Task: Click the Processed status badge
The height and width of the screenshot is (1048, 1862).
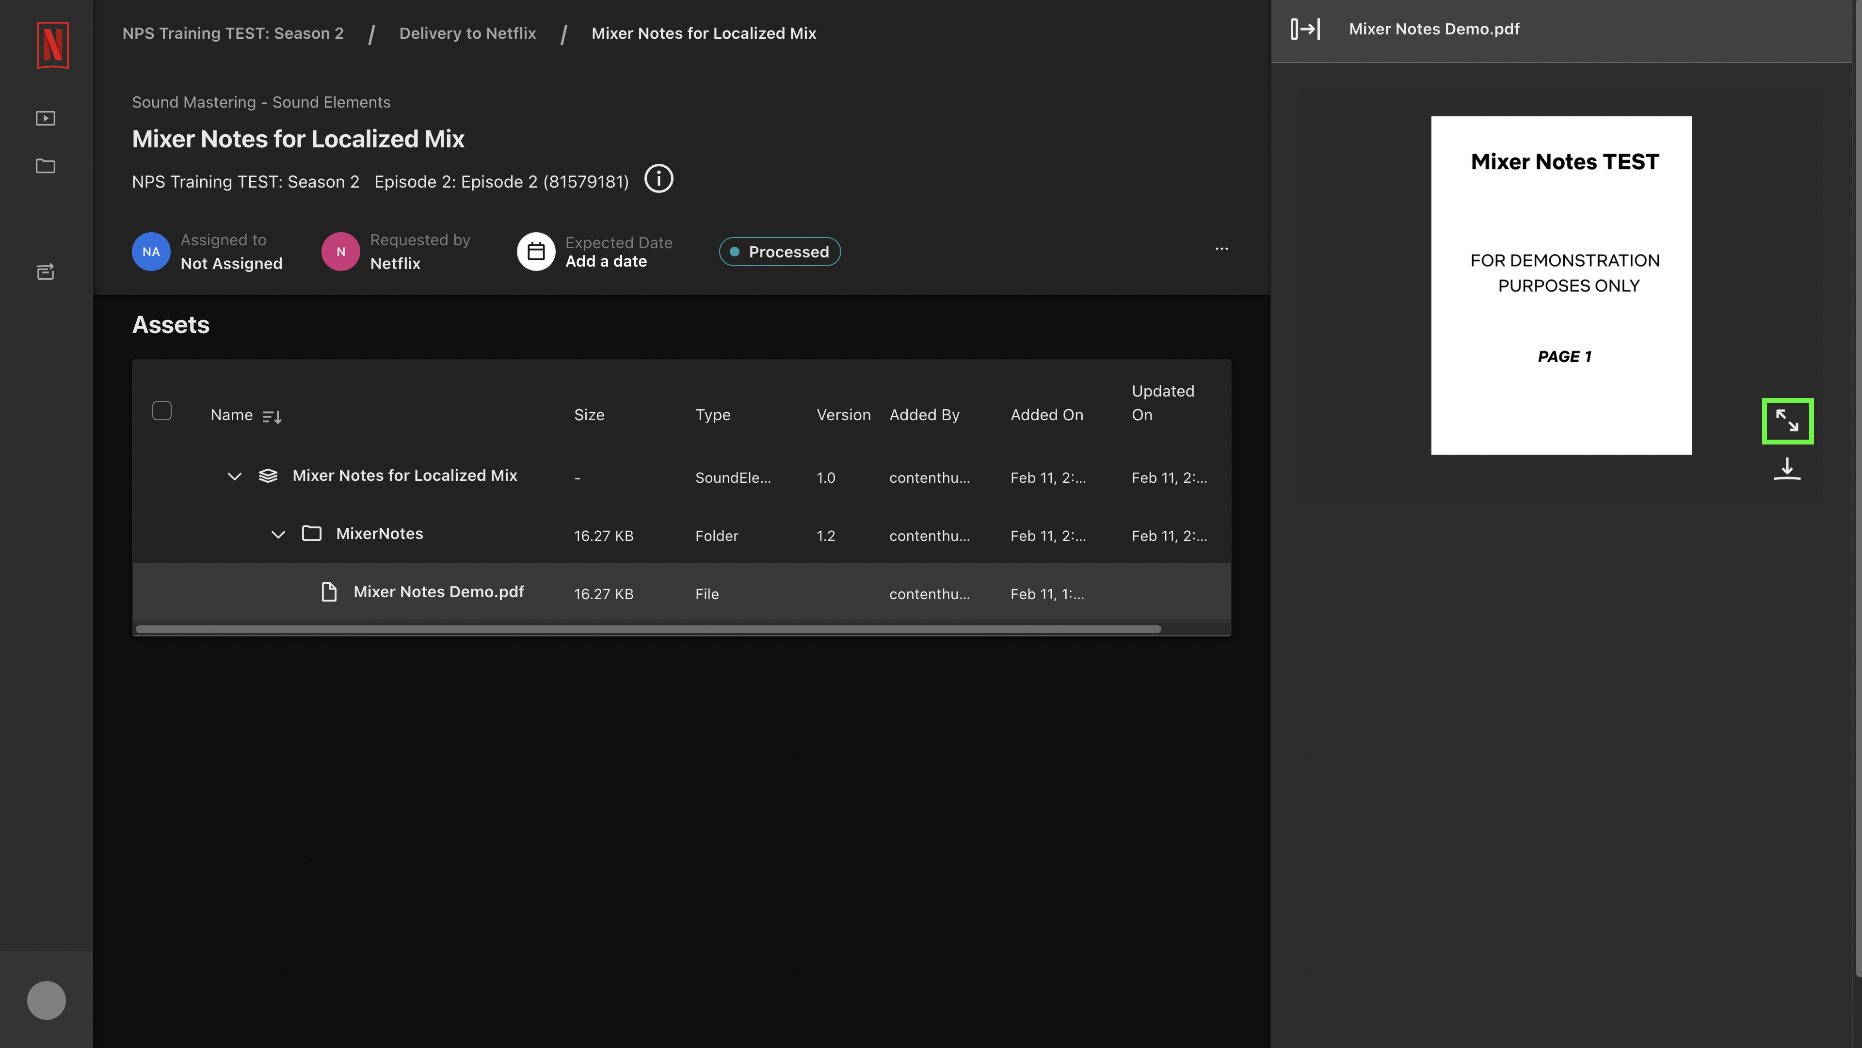Action: click(779, 252)
